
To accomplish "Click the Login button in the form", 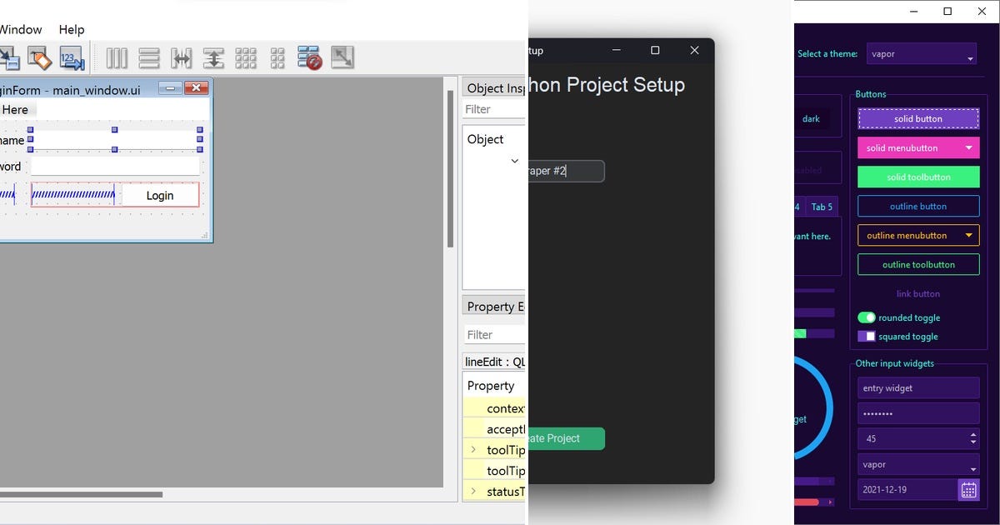I will [159, 195].
